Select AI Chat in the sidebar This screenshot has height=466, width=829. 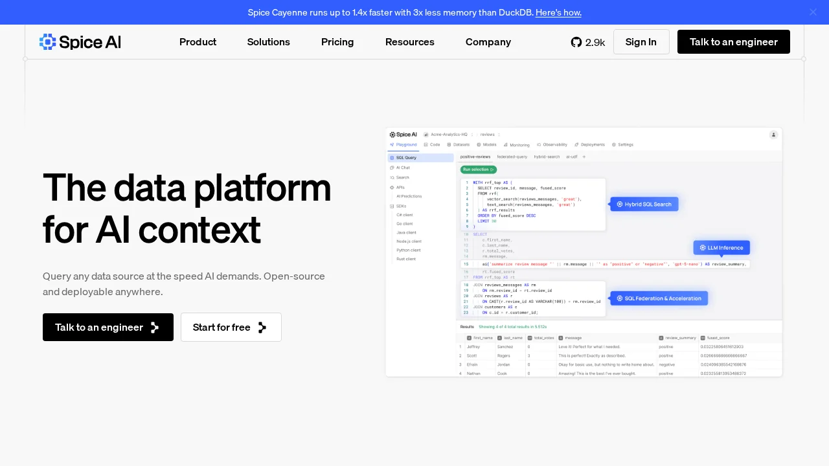(403, 167)
